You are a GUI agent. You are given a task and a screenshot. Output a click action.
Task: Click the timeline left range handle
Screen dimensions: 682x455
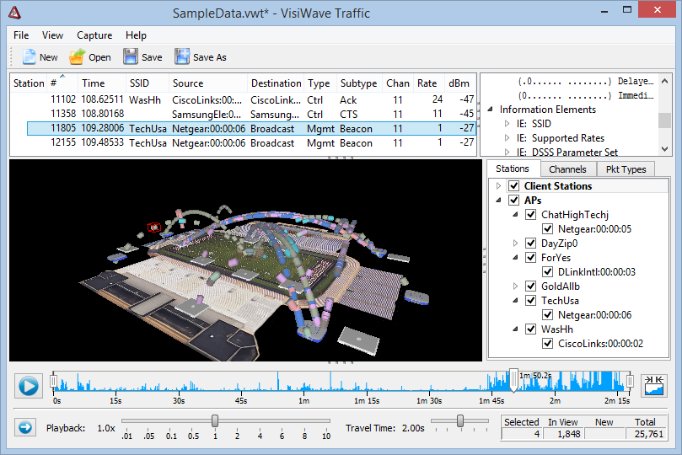(53, 381)
